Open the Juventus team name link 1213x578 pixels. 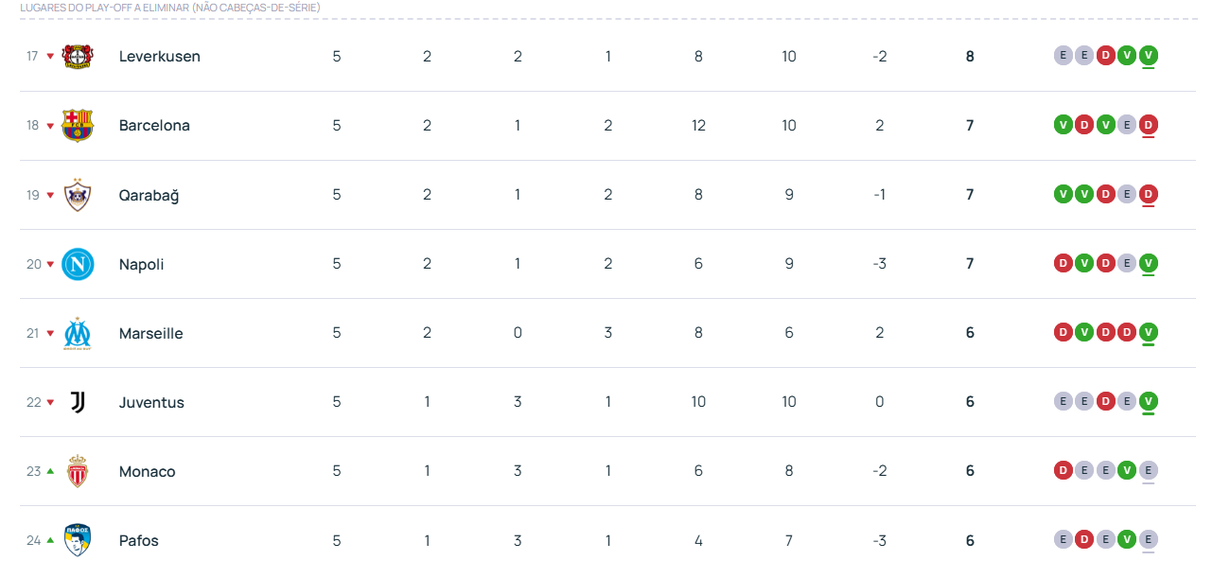151,402
